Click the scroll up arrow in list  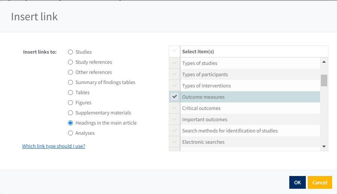point(324,62)
